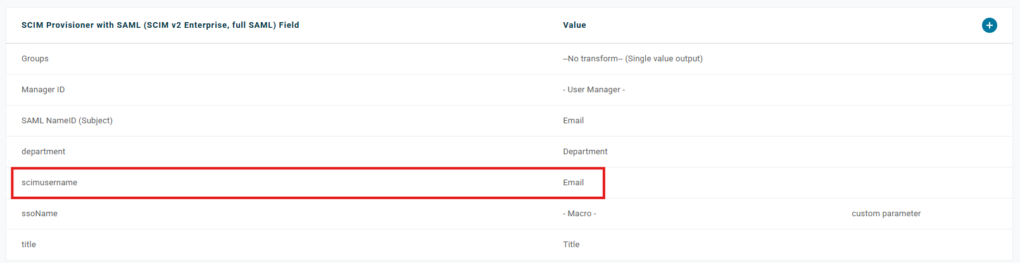Open the scimusername parameter
Image resolution: width=1020 pixels, height=263 pixels.
pyautogui.click(x=509, y=183)
